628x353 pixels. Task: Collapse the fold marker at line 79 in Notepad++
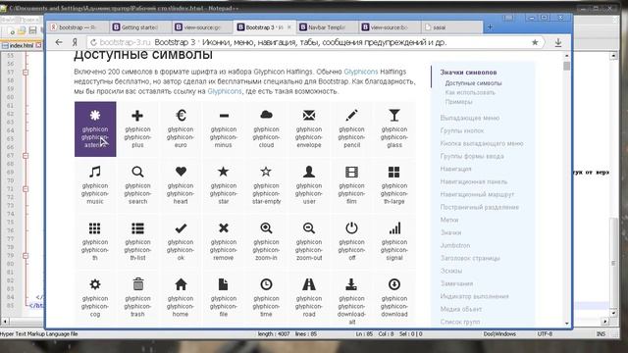tap(26, 255)
